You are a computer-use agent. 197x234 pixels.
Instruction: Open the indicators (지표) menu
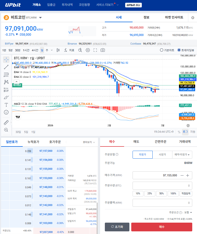point(69,50)
